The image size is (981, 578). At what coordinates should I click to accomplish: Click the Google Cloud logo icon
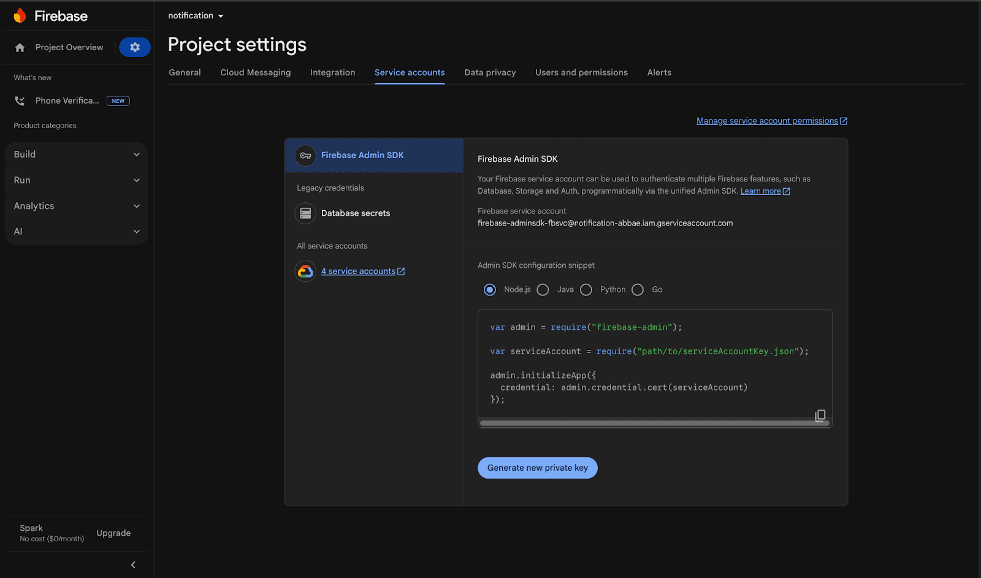[x=305, y=271]
